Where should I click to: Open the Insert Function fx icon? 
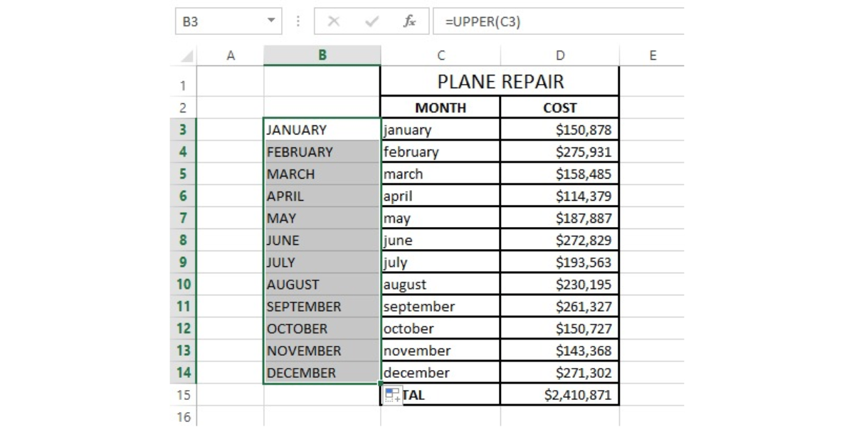pyautogui.click(x=409, y=22)
